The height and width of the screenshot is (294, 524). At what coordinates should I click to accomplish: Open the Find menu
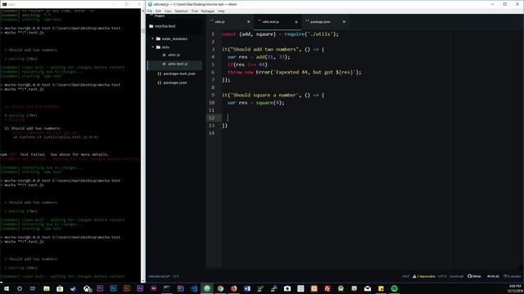click(195, 11)
